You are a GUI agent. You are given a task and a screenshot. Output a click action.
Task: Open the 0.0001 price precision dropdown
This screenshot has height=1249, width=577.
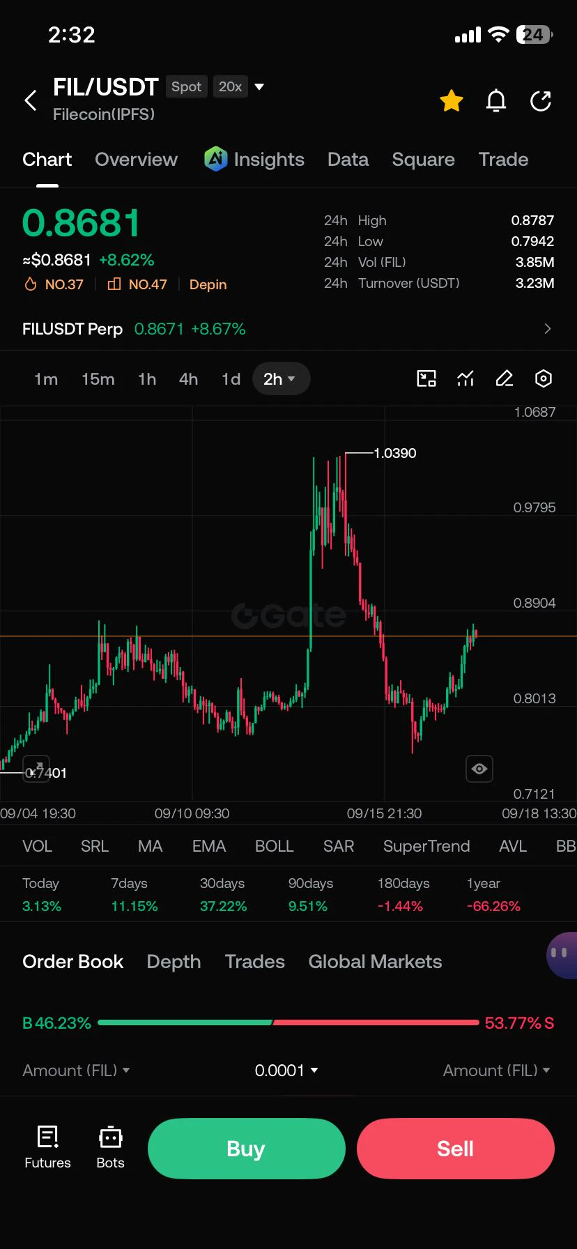(x=286, y=1070)
